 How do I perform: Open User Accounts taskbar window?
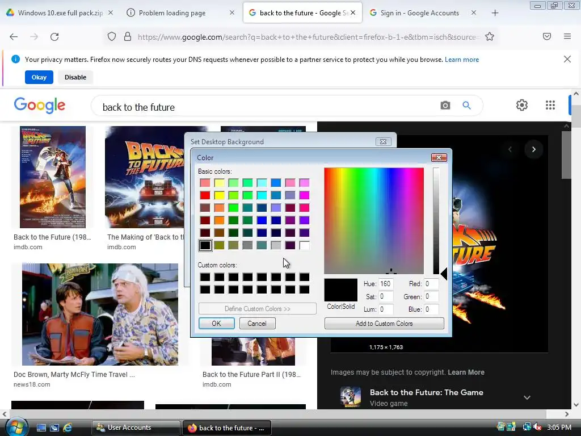136,427
